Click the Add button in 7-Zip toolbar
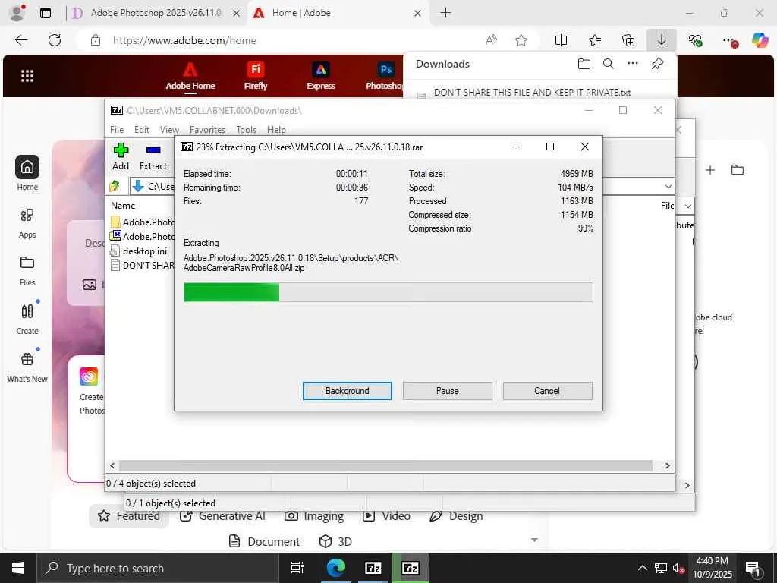 (x=121, y=156)
